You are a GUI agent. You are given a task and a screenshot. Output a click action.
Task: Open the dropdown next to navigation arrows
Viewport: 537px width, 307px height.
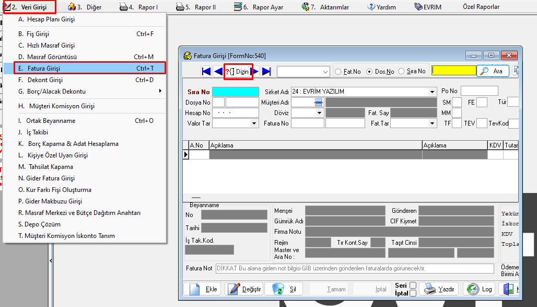click(325, 72)
